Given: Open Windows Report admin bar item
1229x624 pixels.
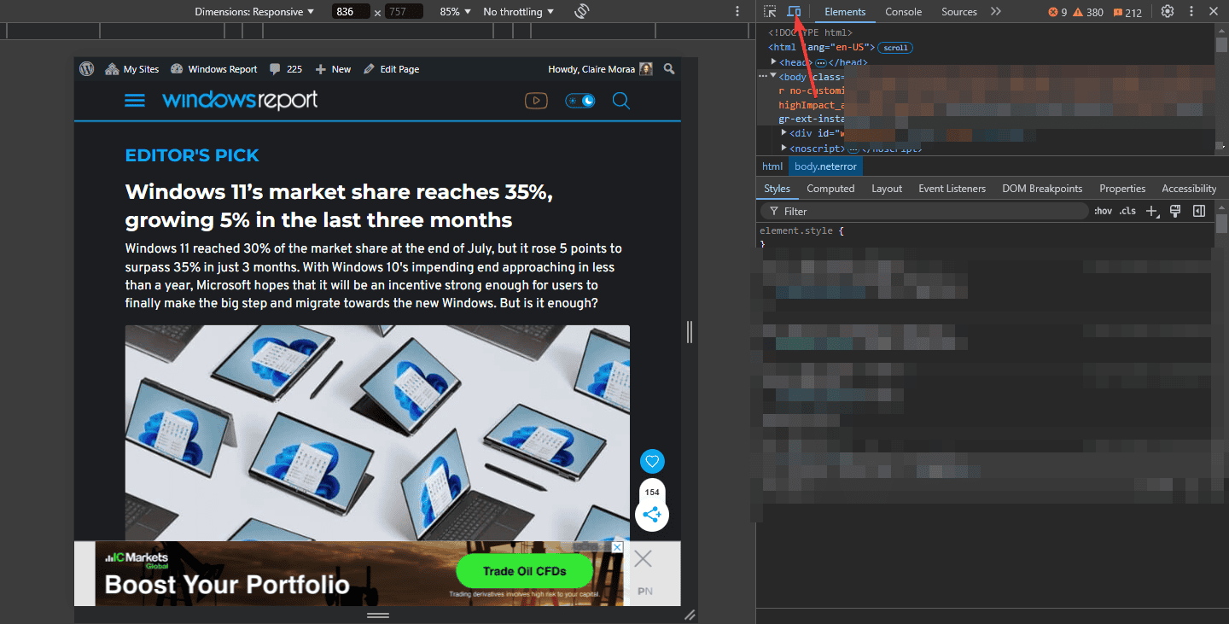Looking at the screenshot, I should pos(213,69).
